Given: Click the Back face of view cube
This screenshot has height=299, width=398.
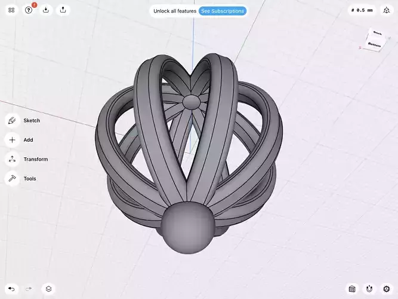Looking at the screenshot, I should point(377,33).
